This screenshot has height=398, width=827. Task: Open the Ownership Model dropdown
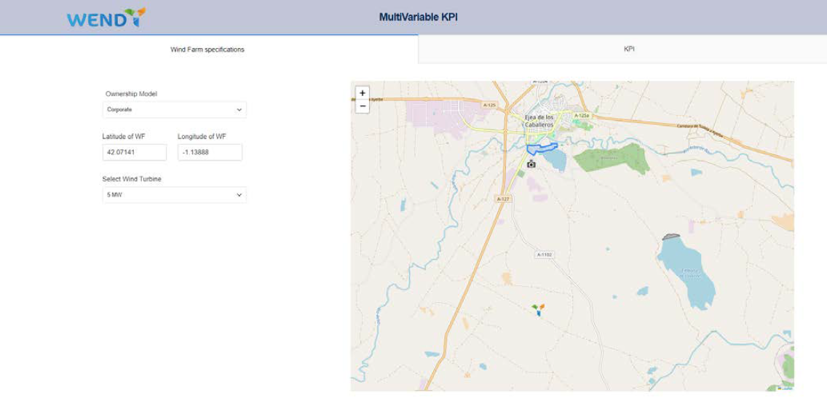pyautogui.click(x=174, y=110)
